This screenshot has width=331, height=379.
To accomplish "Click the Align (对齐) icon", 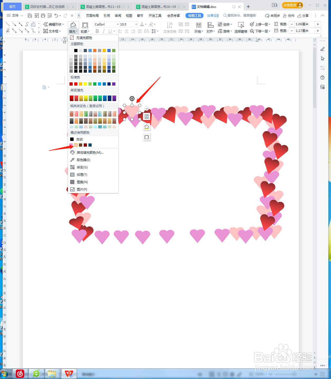I will click(210, 25).
